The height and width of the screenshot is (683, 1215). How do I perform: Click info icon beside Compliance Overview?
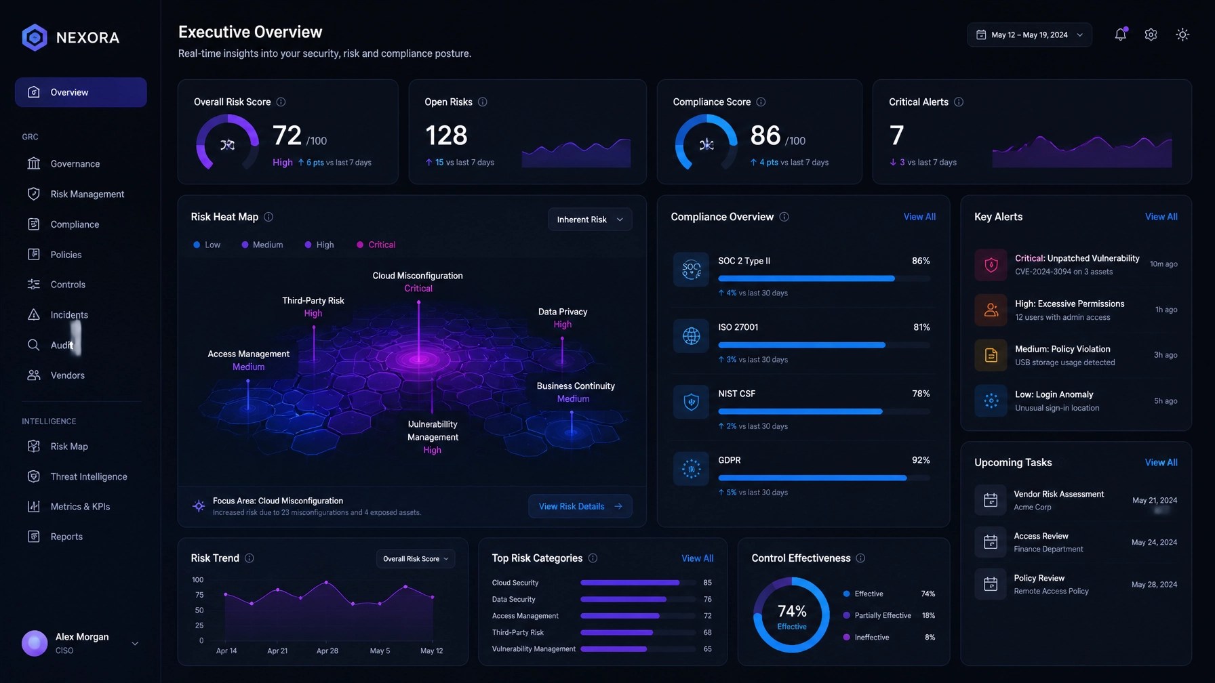tap(784, 217)
